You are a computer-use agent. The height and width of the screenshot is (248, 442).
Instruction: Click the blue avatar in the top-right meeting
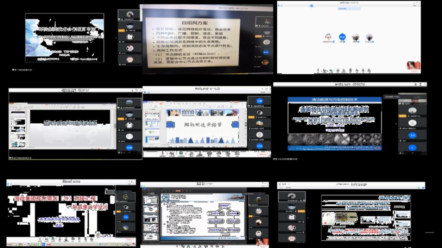click(x=342, y=37)
